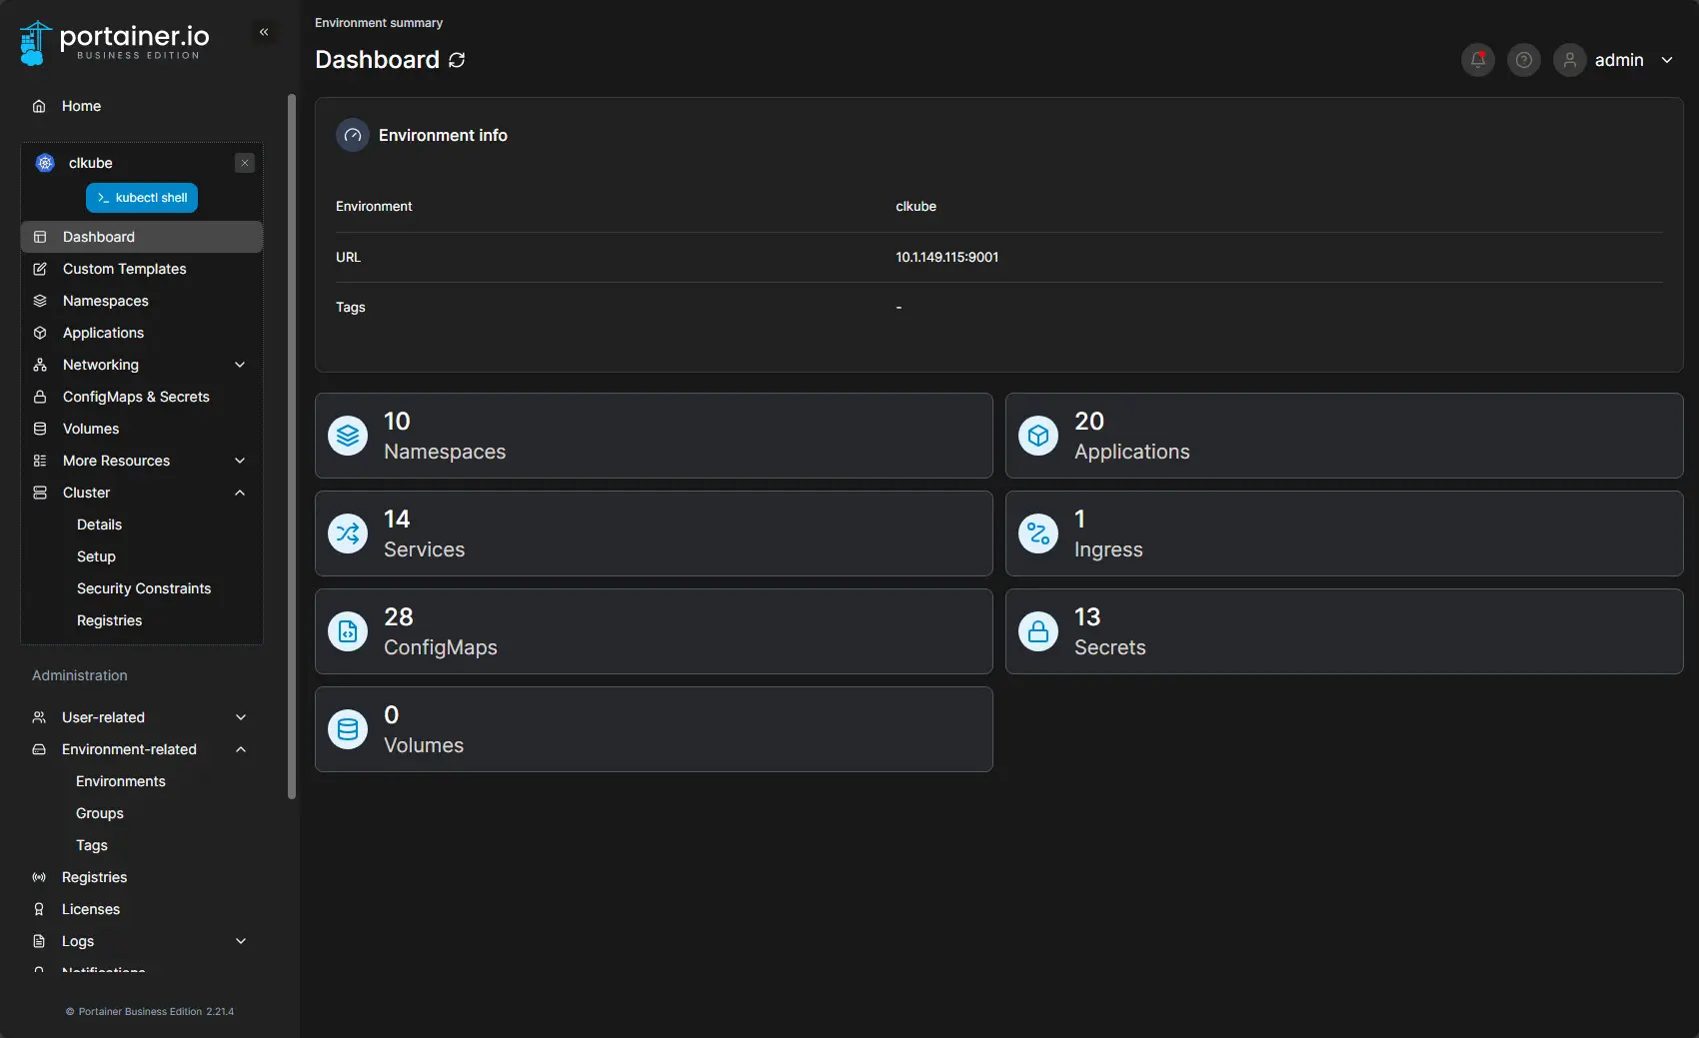The image size is (1699, 1038).
Task: Click the Services shuffle icon
Action: [x=348, y=533]
